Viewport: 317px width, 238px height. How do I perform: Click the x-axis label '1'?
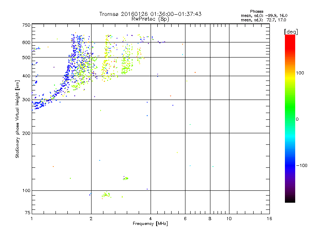tap(32, 219)
